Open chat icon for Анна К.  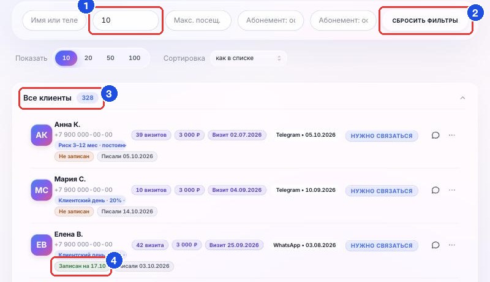point(435,135)
